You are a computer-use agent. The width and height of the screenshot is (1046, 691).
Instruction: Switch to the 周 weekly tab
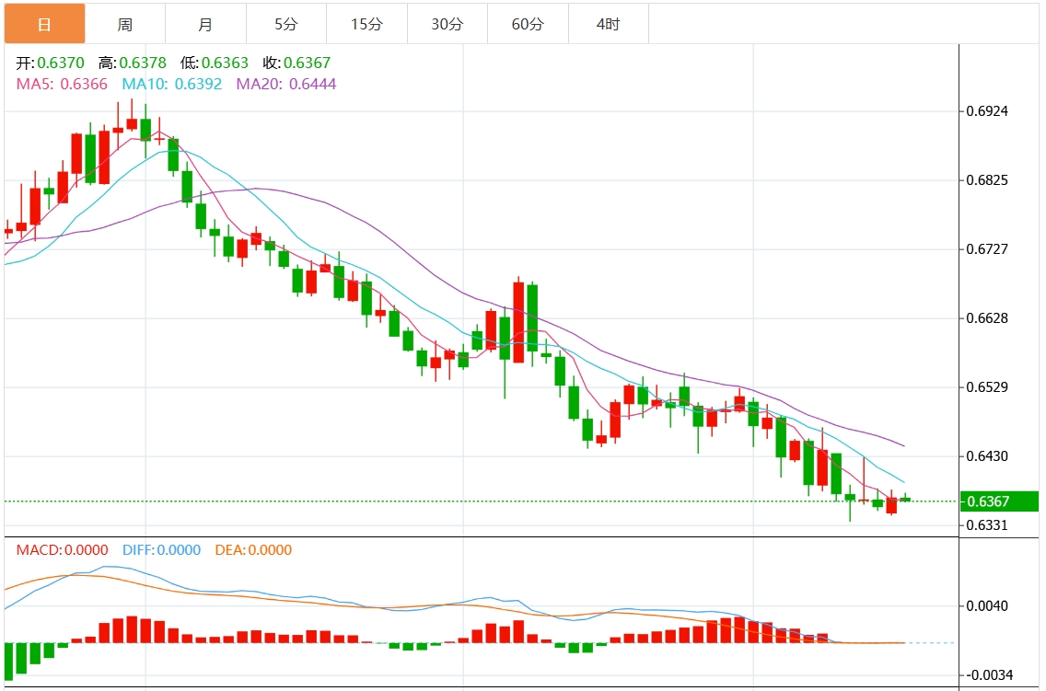124,24
